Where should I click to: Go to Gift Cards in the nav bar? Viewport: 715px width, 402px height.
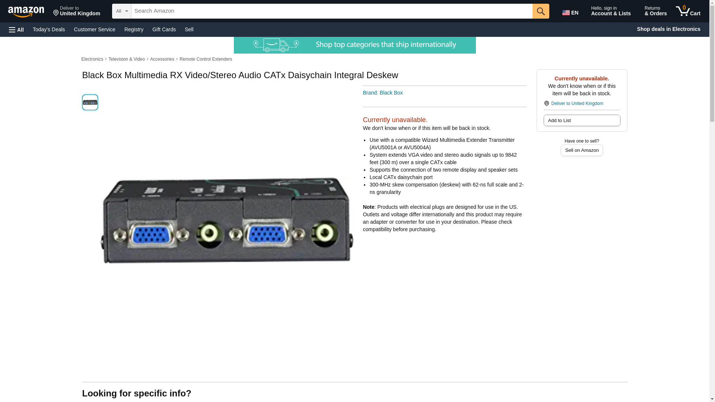point(164,29)
